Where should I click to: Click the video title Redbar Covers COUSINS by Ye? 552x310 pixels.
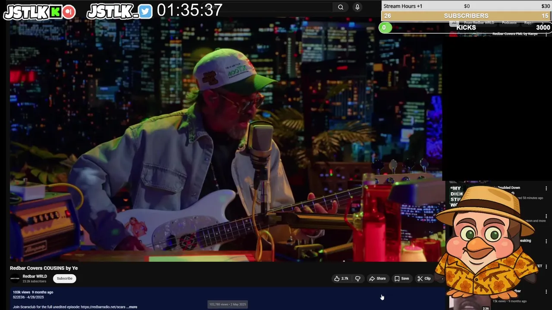pos(44,268)
